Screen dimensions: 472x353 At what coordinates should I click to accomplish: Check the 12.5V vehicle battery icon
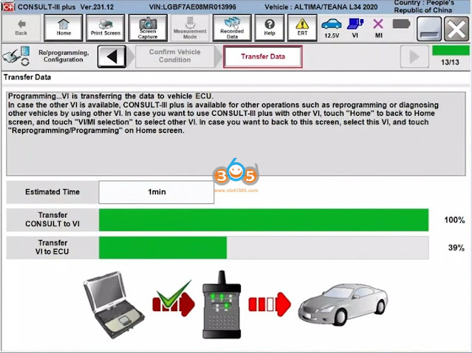point(332,28)
